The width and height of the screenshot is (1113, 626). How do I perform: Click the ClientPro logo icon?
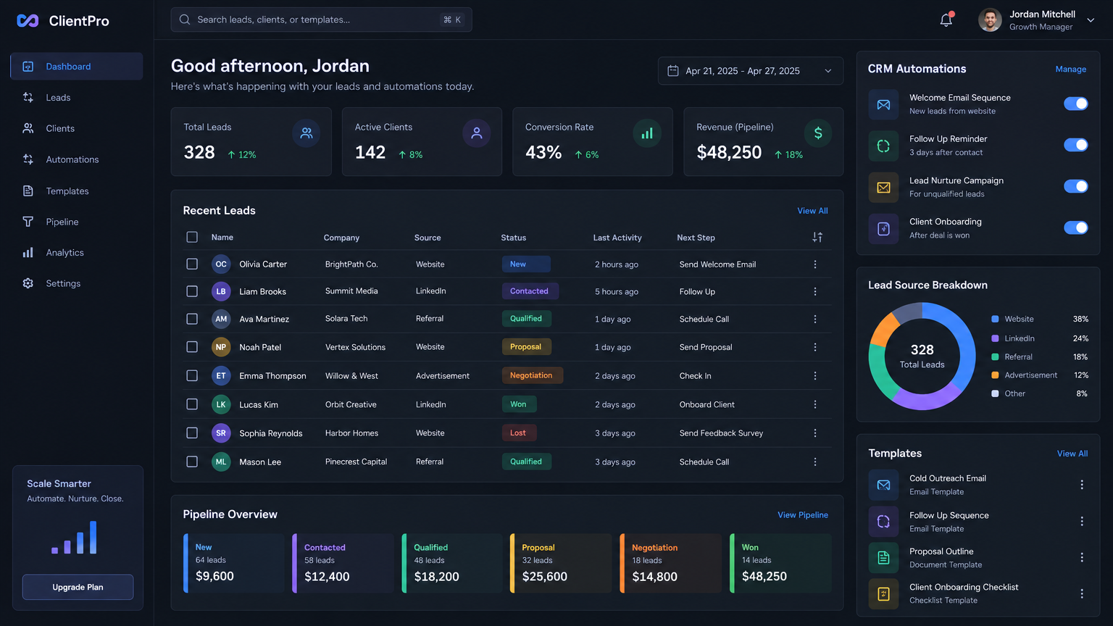click(x=28, y=21)
